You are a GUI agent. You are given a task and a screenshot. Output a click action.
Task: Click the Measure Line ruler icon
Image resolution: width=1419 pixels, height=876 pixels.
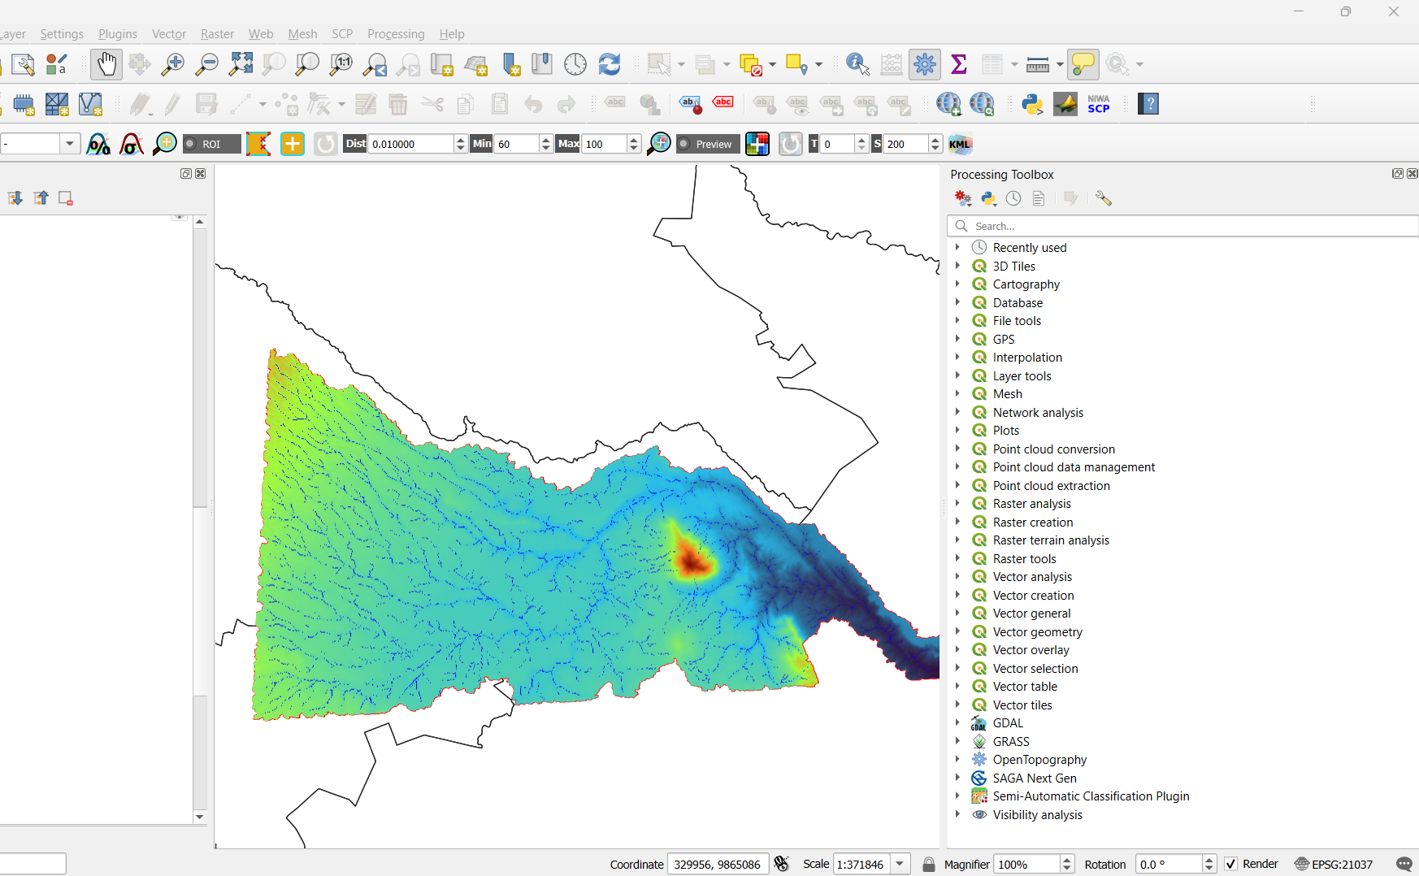tap(1038, 64)
